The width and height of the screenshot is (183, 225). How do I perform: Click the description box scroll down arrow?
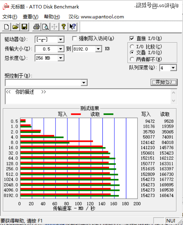tap(174, 101)
